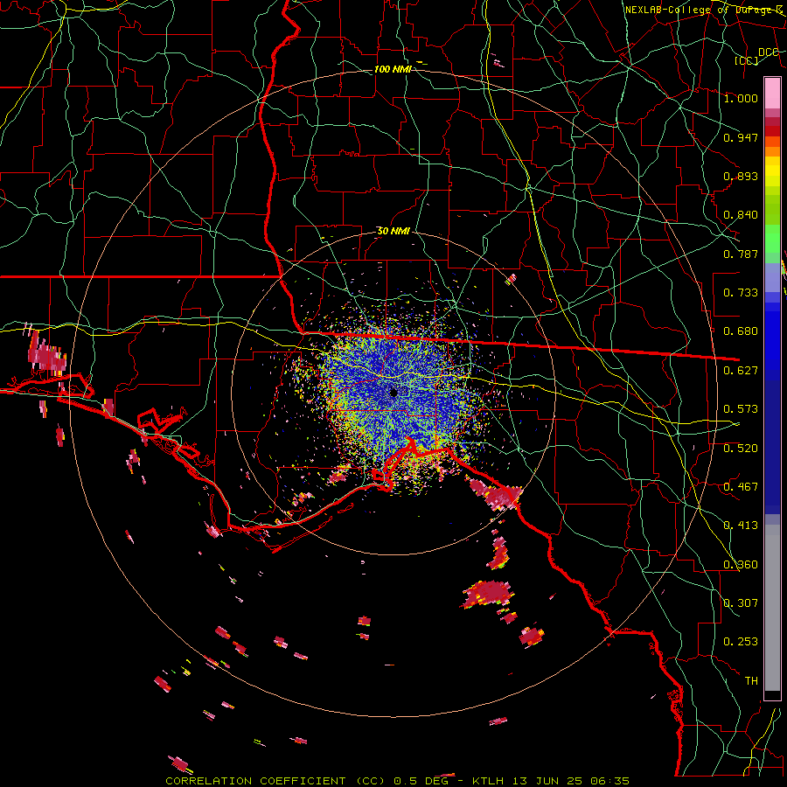787x787 pixels.
Task: Click the 0.253 scale value
Action: point(741,642)
